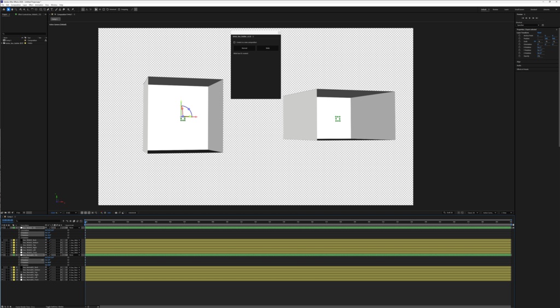Click the Project panel search field
The width and height of the screenshot is (560, 308).
tap(24, 33)
